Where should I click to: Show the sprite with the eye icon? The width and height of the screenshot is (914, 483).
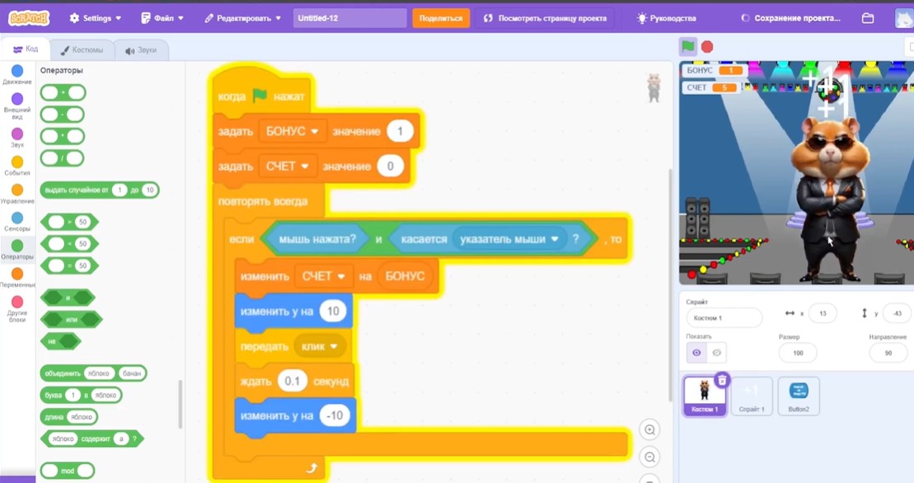pos(696,353)
